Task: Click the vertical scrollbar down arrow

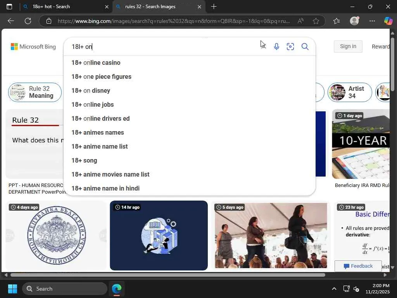Action: [x=392, y=267]
